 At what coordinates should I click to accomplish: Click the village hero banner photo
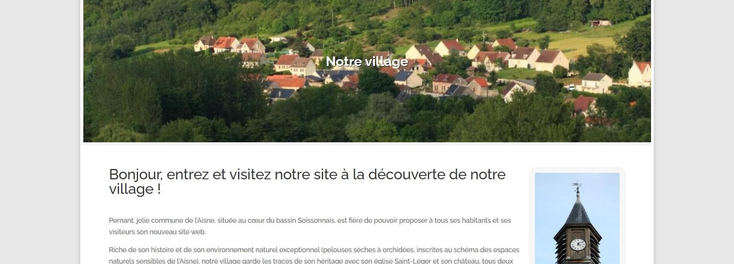pyautogui.click(x=367, y=71)
